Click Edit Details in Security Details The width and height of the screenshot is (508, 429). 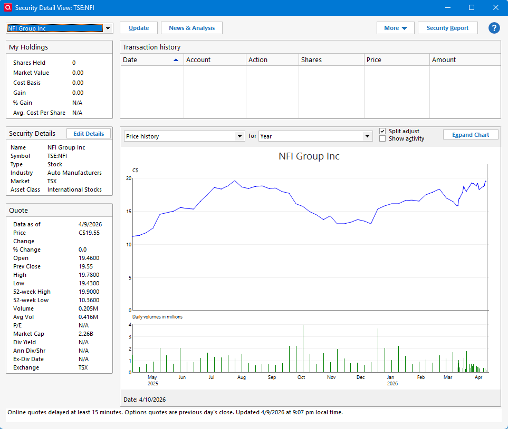pyautogui.click(x=89, y=134)
